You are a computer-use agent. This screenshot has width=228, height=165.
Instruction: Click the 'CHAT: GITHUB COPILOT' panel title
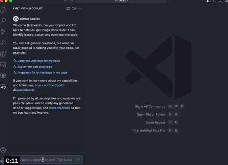coord(28,8)
